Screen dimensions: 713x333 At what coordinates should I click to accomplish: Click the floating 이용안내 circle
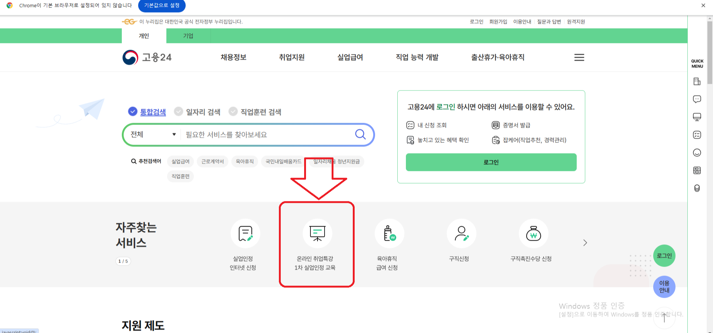(x=664, y=287)
